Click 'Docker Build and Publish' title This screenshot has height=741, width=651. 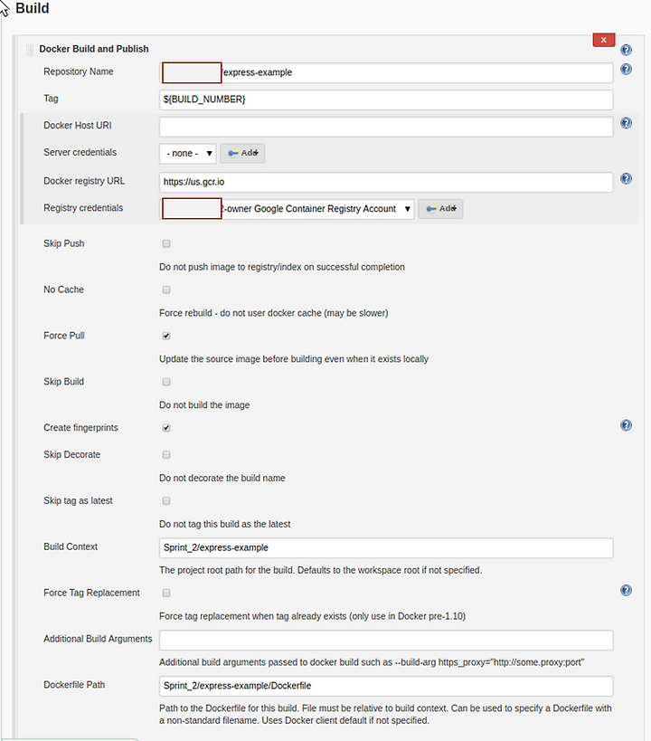click(93, 49)
